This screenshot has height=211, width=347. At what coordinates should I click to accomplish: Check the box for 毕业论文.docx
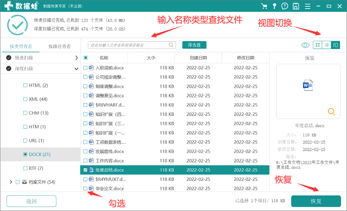[85, 188]
